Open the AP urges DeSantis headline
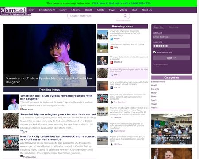 129,58
